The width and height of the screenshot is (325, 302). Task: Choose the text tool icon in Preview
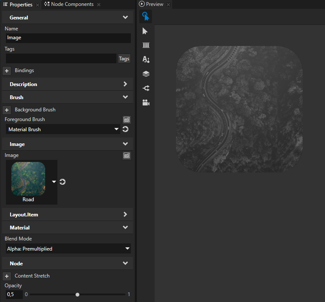click(x=146, y=59)
